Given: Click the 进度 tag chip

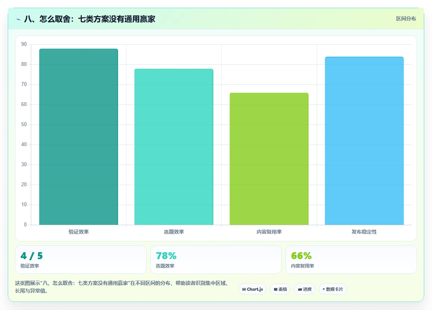Looking at the screenshot, I should click(305, 289).
